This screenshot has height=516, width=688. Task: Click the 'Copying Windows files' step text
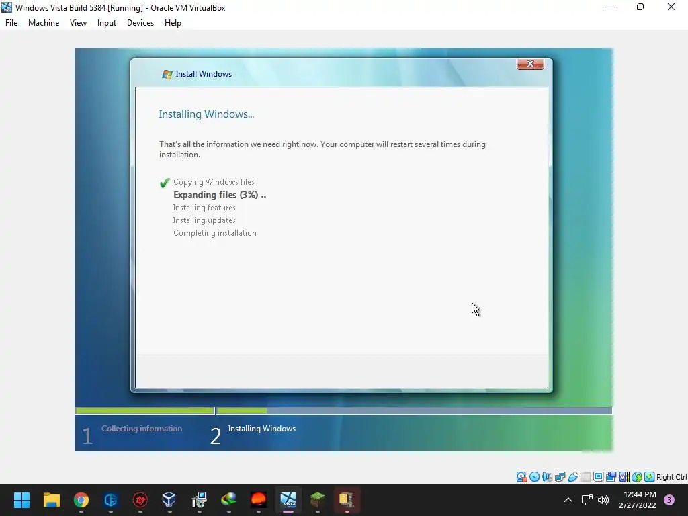pos(214,182)
